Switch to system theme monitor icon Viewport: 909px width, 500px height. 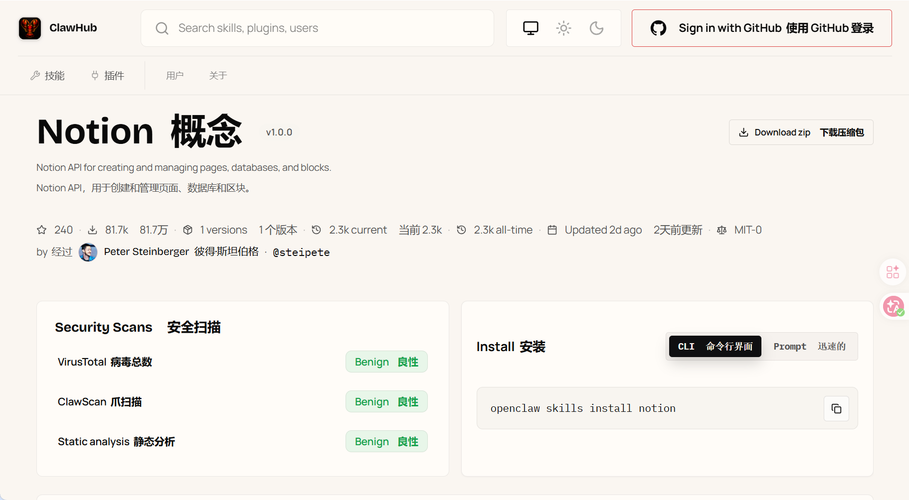click(531, 28)
